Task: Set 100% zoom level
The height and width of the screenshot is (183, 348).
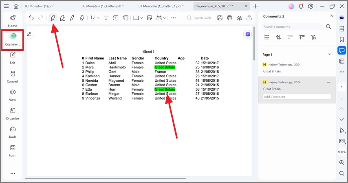Action: [342, 152]
